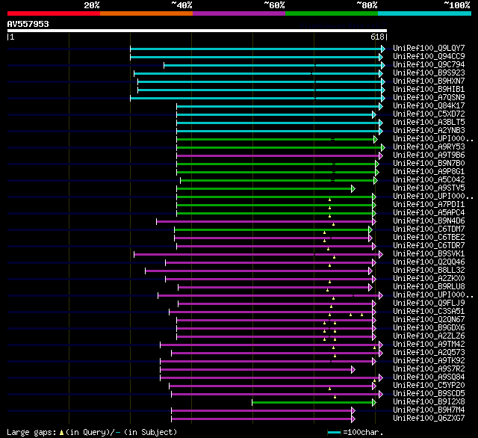
Task: Select the UniRef100_B9GDX6 label
Action: 429,328
